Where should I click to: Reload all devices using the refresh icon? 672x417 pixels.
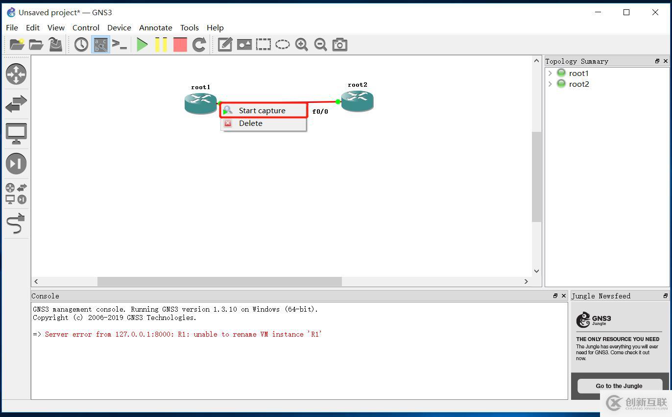click(199, 45)
